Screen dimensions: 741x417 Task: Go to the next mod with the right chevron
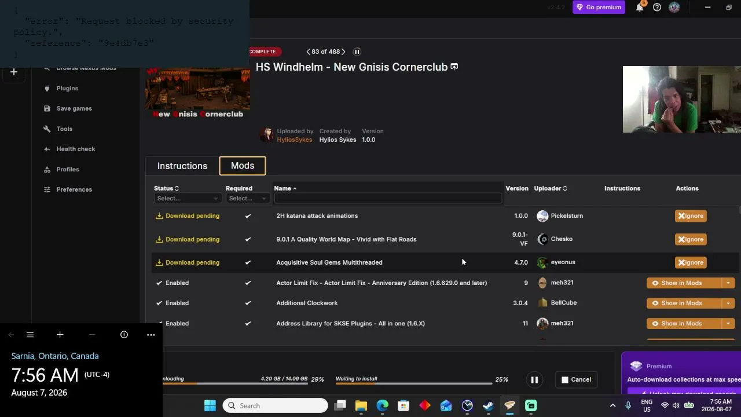(x=343, y=52)
